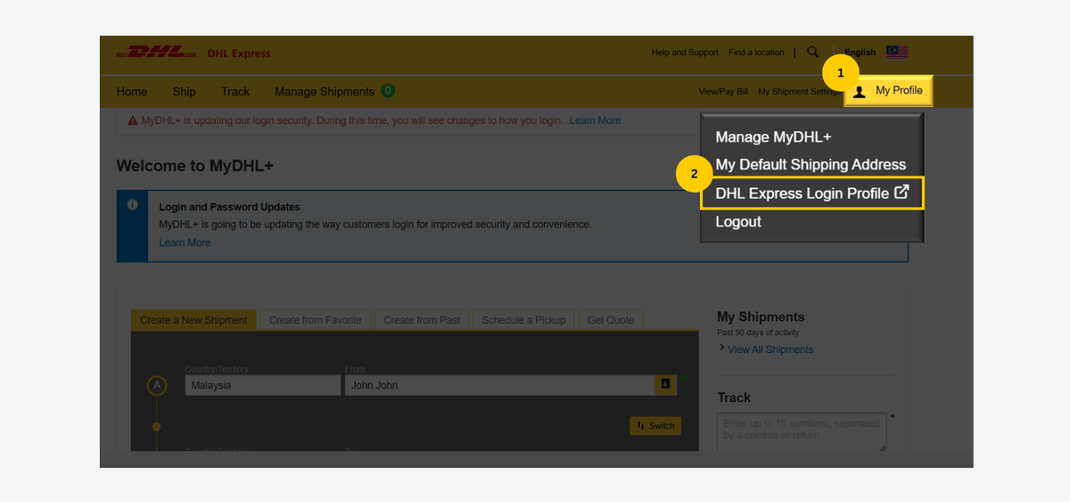This screenshot has width=1070, height=502.
Task: Open My Shipment Settings link
Action: [x=799, y=92]
